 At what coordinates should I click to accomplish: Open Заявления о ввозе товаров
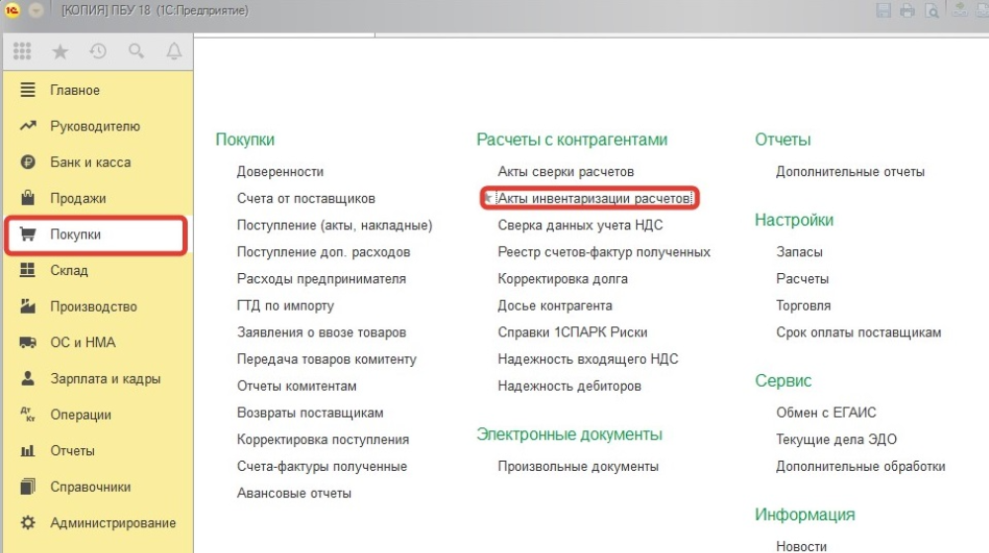click(321, 332)
